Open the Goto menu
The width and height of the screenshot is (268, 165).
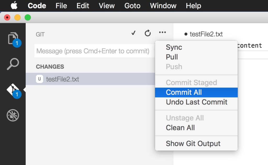point(132,5)
